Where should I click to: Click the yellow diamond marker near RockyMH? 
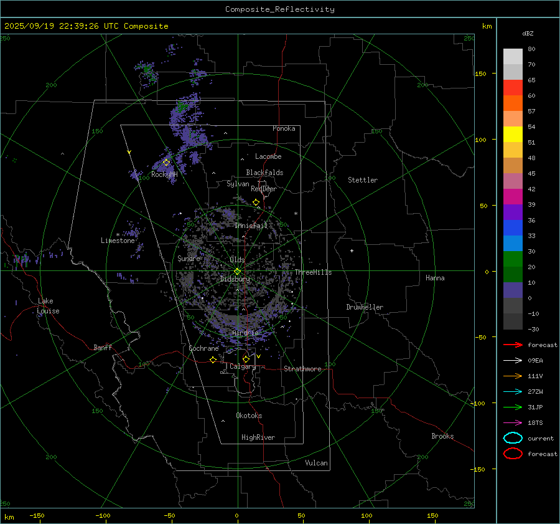point(166,163)
